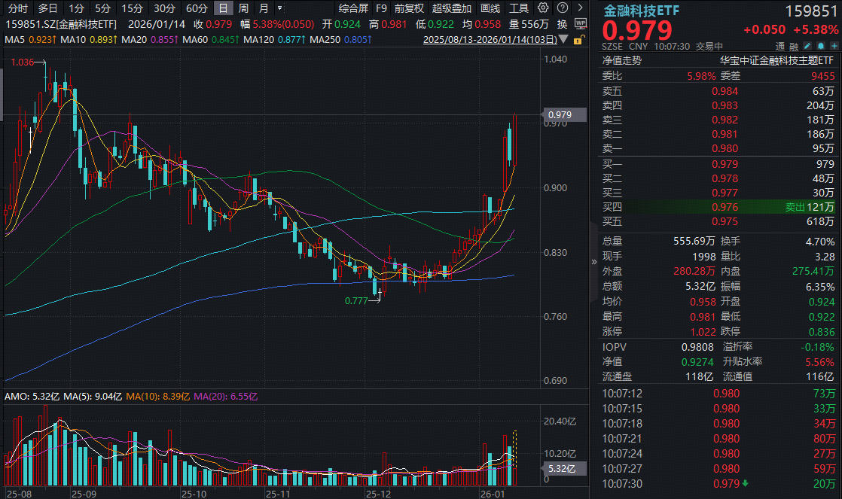This screenshot has width=842, height=499.
Task: Open the chart settings gear icon
Action: click(543, 7)
